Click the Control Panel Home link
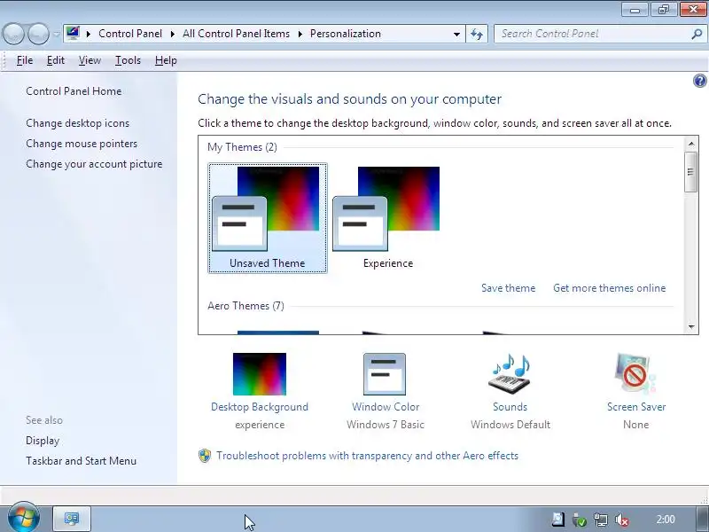The image size is (709, 532). tap(74, 91)
